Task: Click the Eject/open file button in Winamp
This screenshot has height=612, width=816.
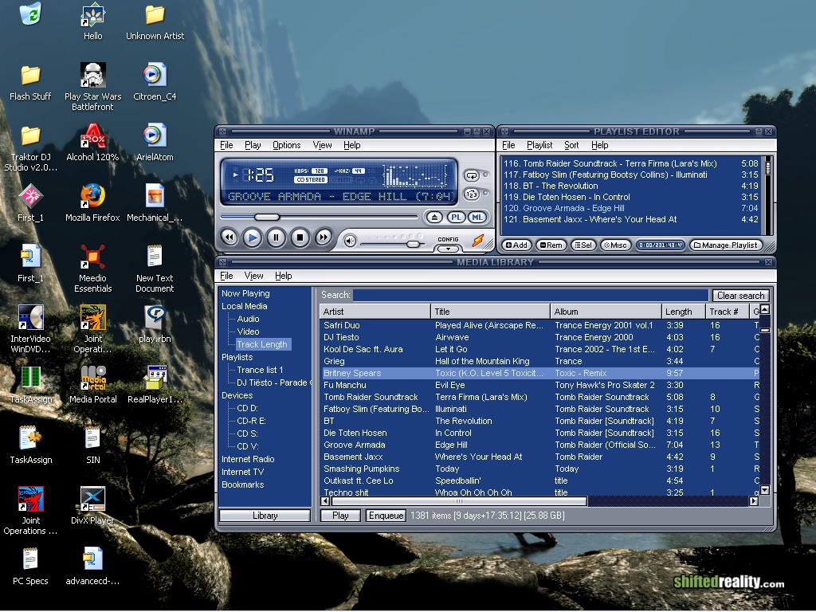Action: tap(434, 218)
